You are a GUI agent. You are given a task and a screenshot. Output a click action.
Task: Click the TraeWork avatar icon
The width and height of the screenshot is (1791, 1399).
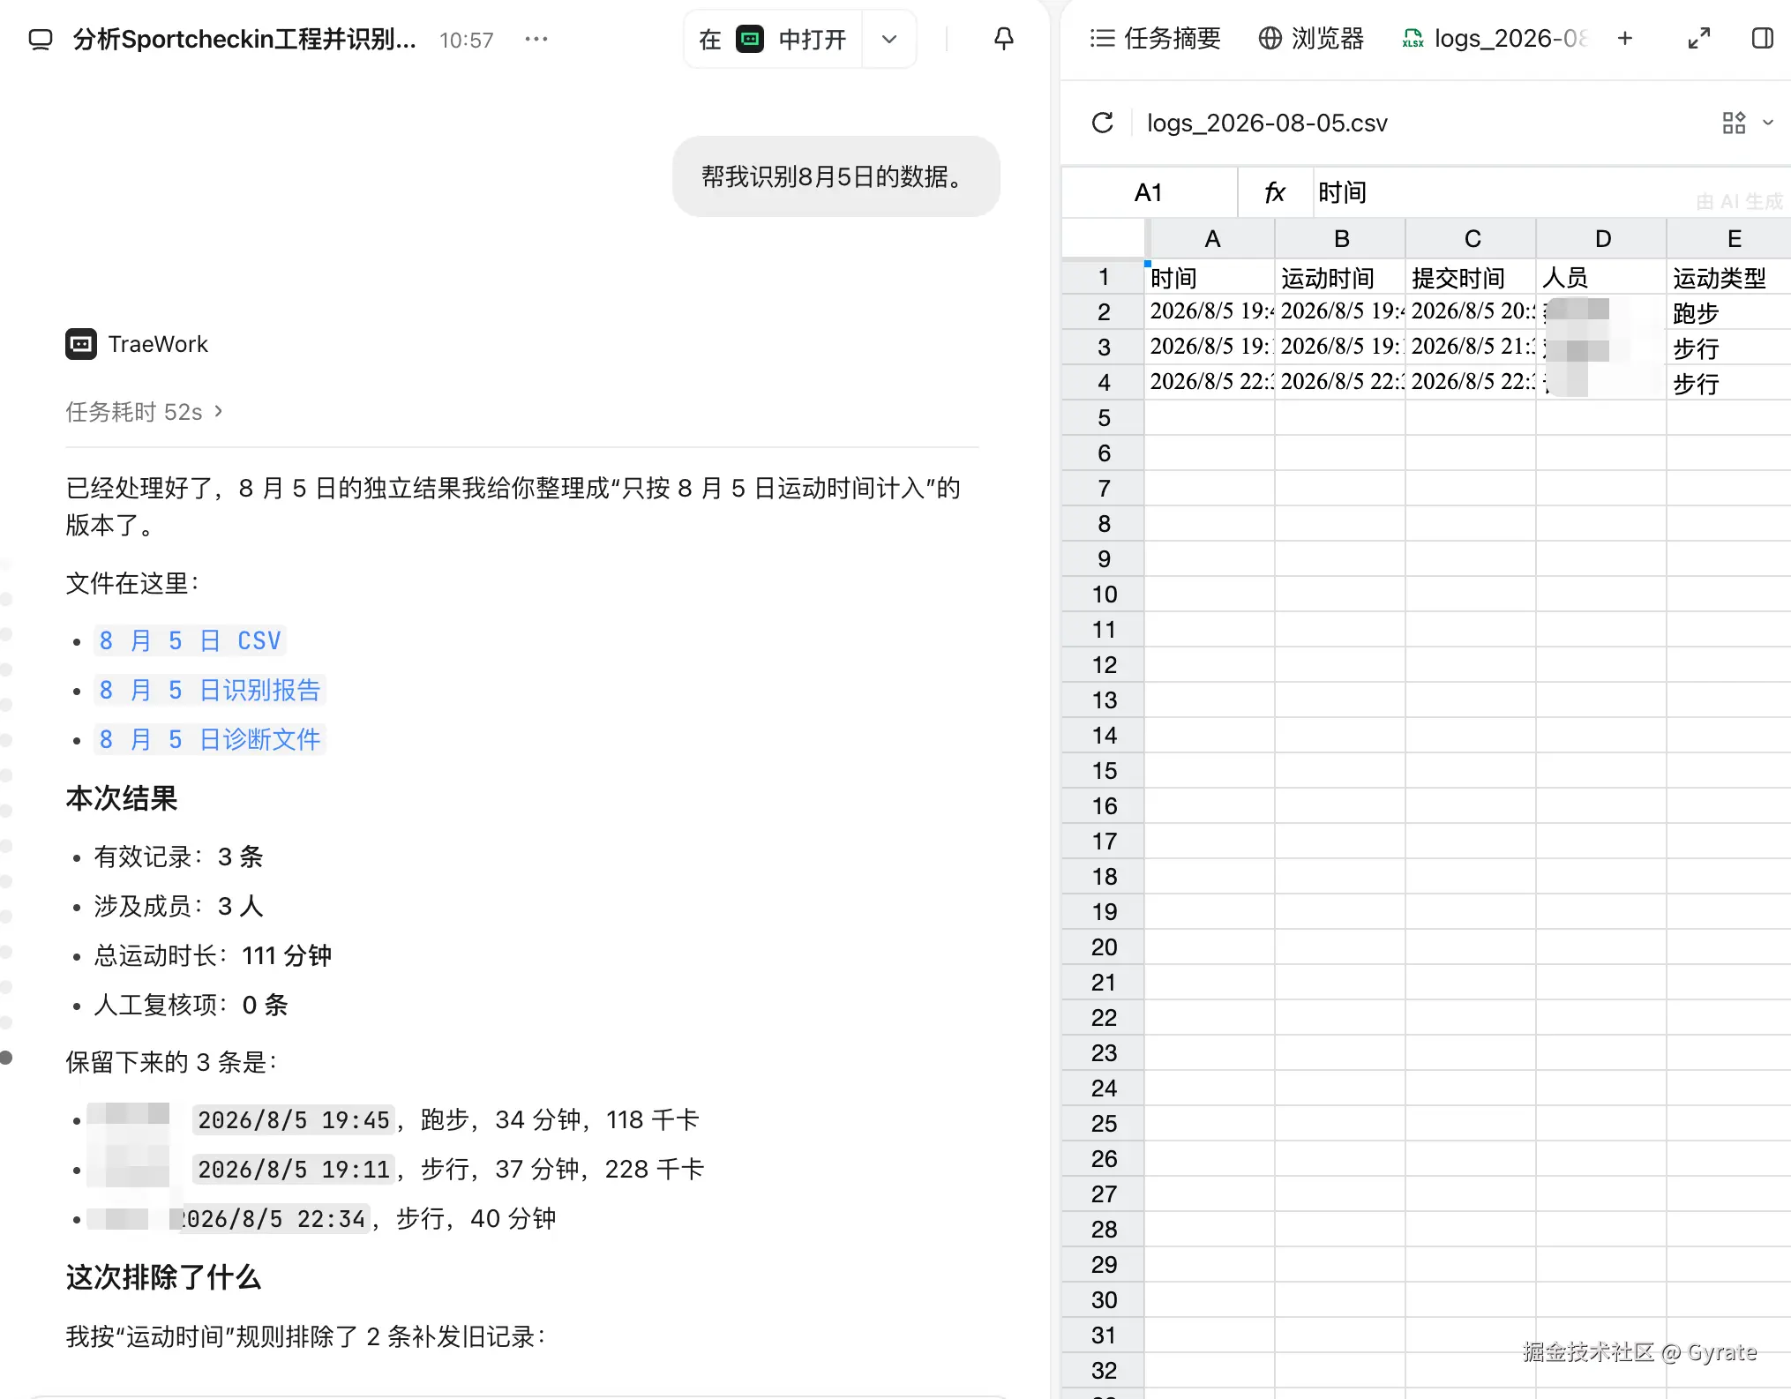81,344
